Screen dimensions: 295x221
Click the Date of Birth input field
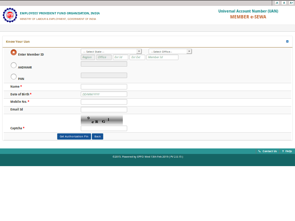pyautogui.click(x=104, y=94)
